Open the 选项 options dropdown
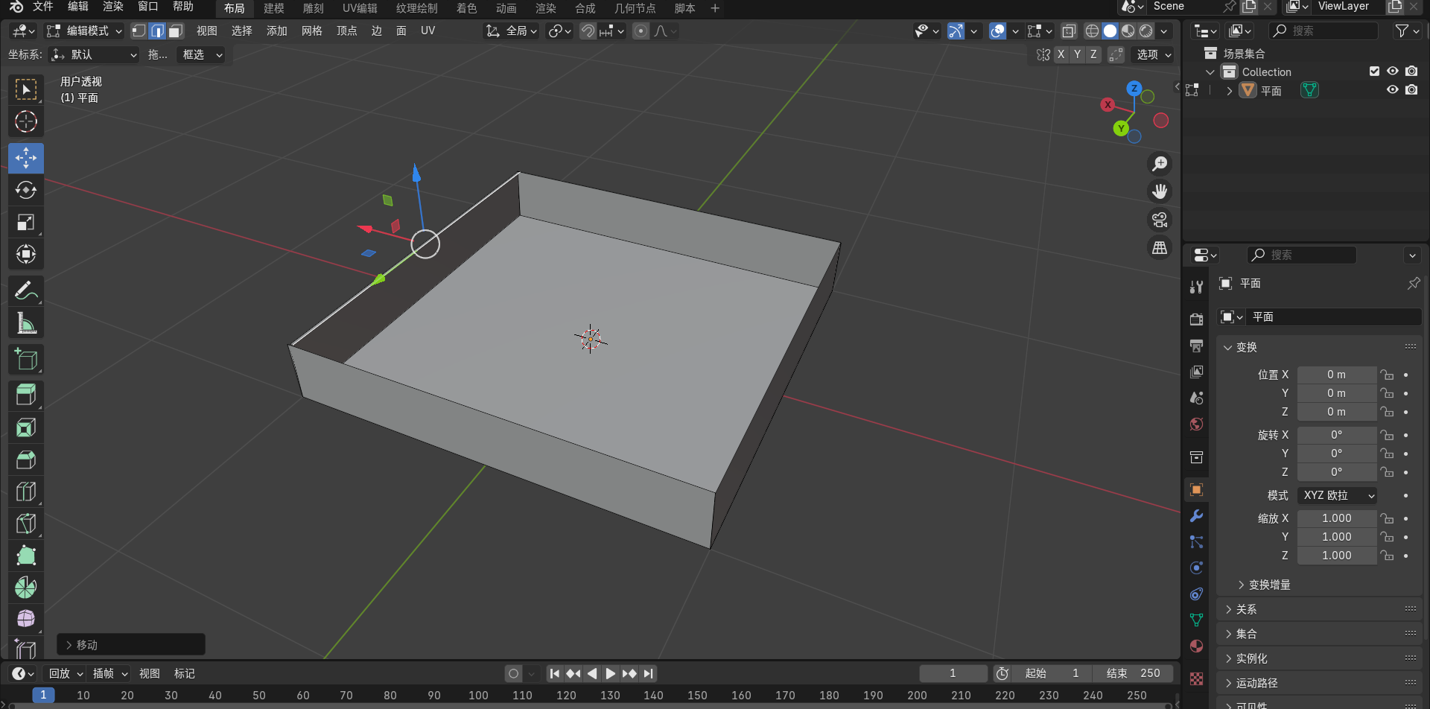 pos(1152,54)
